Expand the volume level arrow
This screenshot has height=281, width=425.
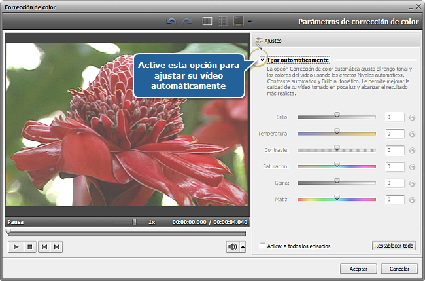point(243,246)
